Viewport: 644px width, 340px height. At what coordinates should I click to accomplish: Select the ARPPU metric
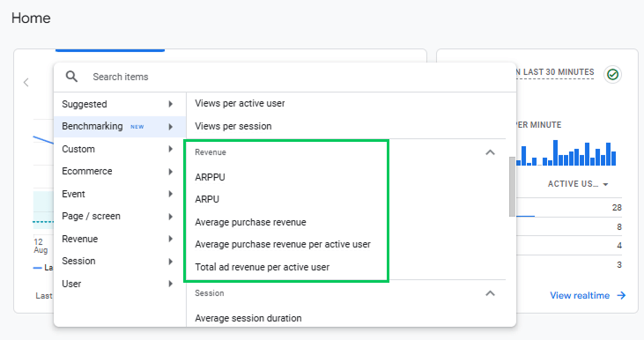pyautogui.click(x=210, y=177)
